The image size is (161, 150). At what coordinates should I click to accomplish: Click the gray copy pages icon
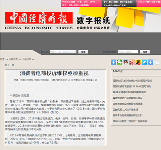pyautogui.click(x=157, y=62)
